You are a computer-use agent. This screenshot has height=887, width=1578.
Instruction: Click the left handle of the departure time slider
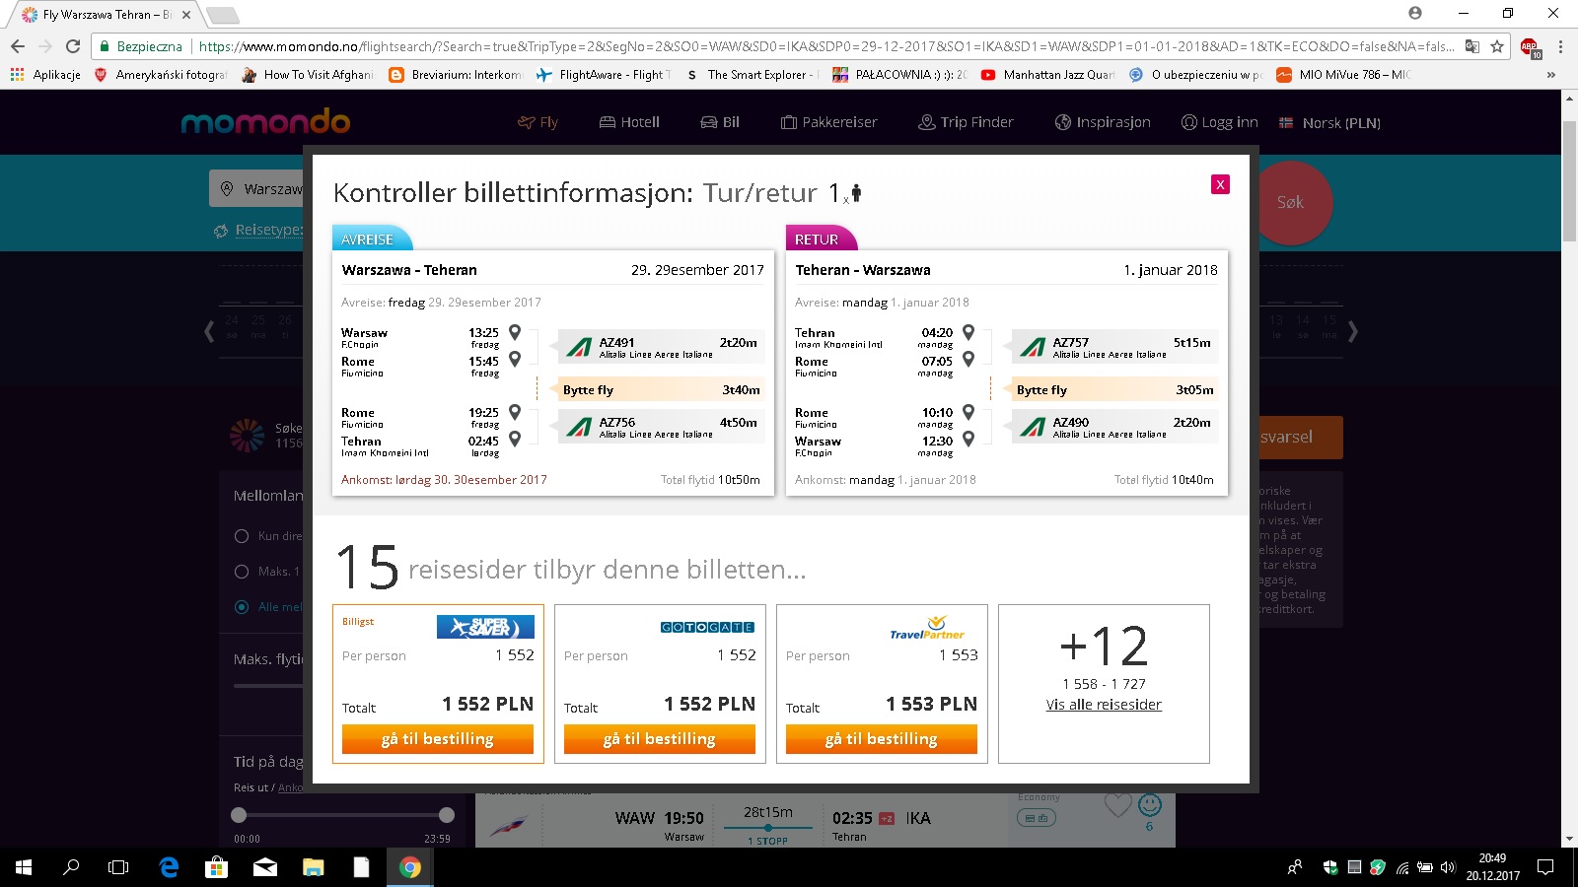(x=239, y=815)
